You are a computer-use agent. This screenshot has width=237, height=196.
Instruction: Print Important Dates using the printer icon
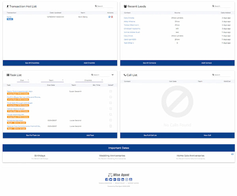tap(232, 154)
